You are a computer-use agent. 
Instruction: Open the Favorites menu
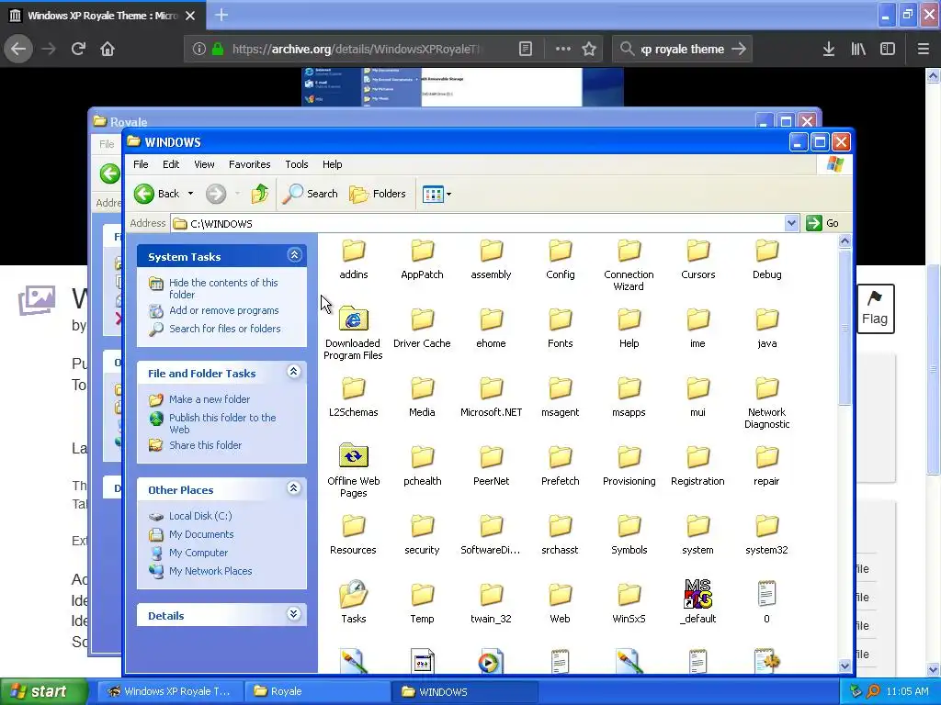(250, 164)
